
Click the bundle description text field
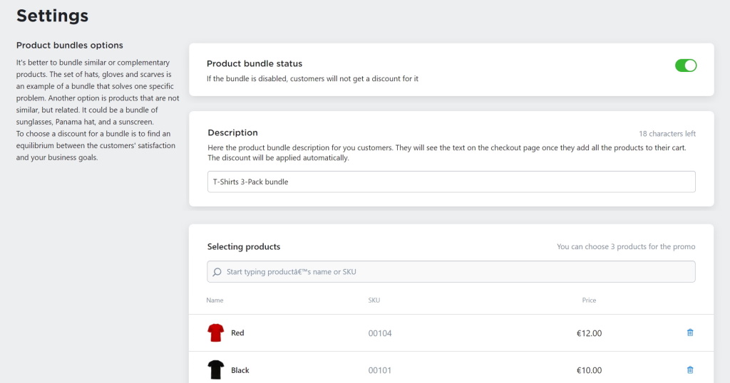tap(451, 182)
